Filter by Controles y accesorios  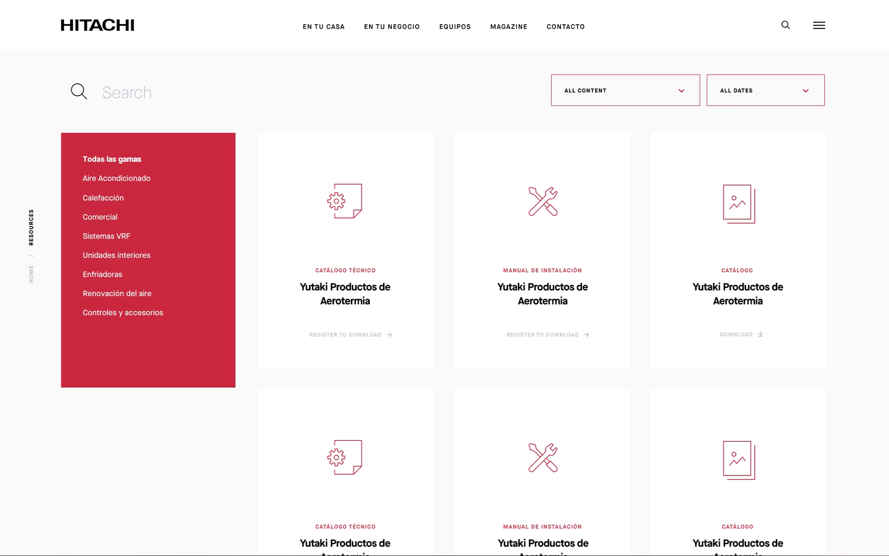pyautogui.click(x=123, y=313)
